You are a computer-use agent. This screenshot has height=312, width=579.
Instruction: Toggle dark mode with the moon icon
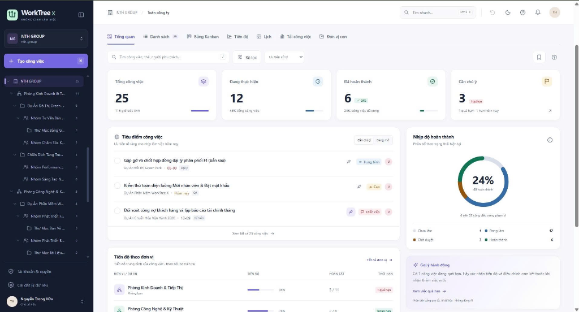(508, 12)
